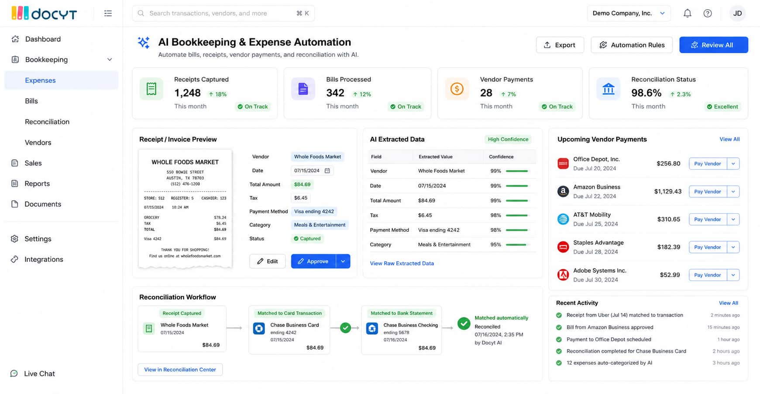Collapse the sidebar menu icon
Screen dimensions: 760x394
(x=108, y=14)
